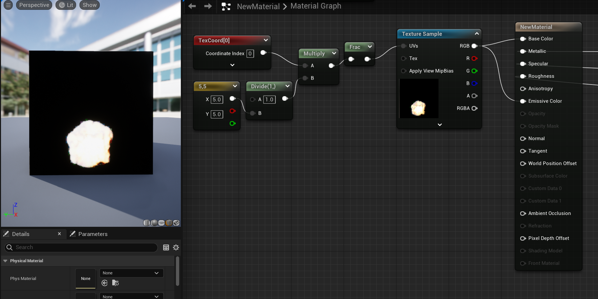
Task: Click the Phys Material None thumbnail
Action: [86, 279]
